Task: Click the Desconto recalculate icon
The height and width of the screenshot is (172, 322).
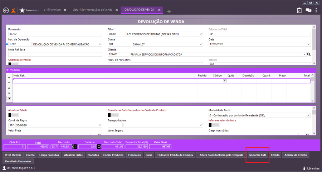Action: 74,147
